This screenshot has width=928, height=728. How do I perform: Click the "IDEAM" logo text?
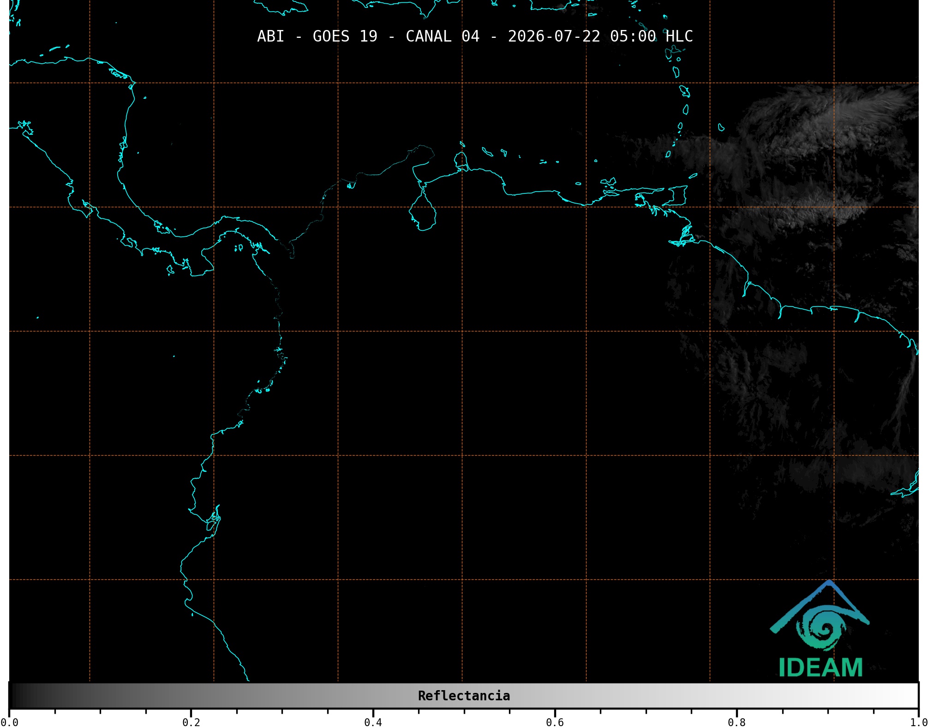[820, 668]
